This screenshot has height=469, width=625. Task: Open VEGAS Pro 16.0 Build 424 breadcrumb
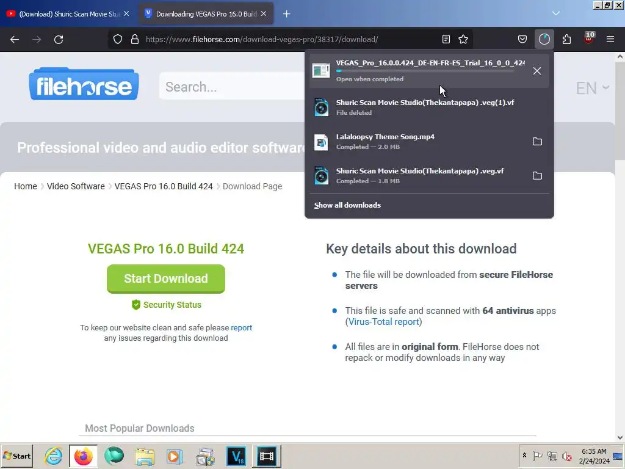tap(164, 186)
